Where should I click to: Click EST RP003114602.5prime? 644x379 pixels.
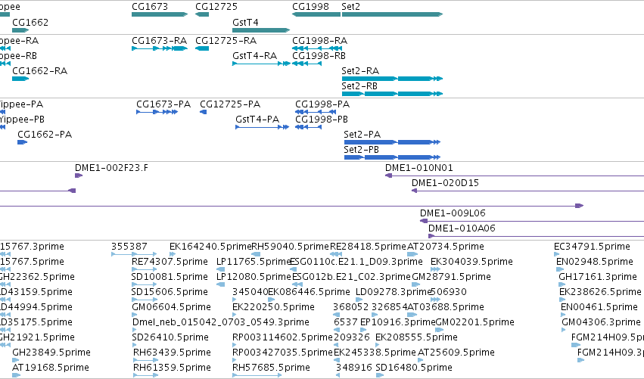(x=282, y=338)
